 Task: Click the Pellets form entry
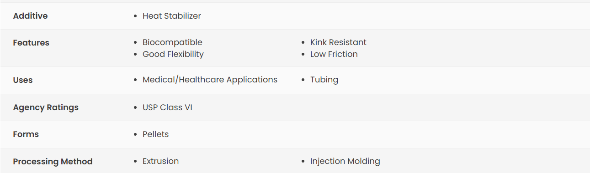(x=155, y=134)
